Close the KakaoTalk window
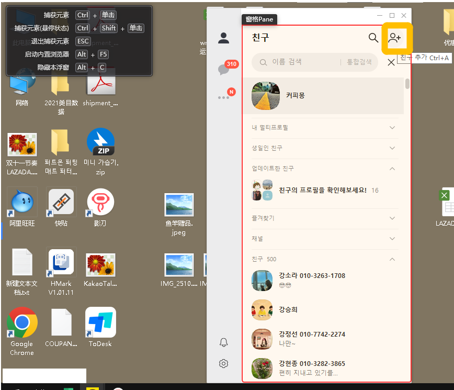Image resolution: width=454 pixels, height=390 pixels. (x=404, y=15)
